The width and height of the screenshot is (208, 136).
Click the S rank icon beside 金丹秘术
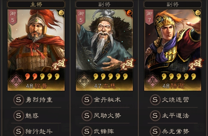[x=87, y=100]
